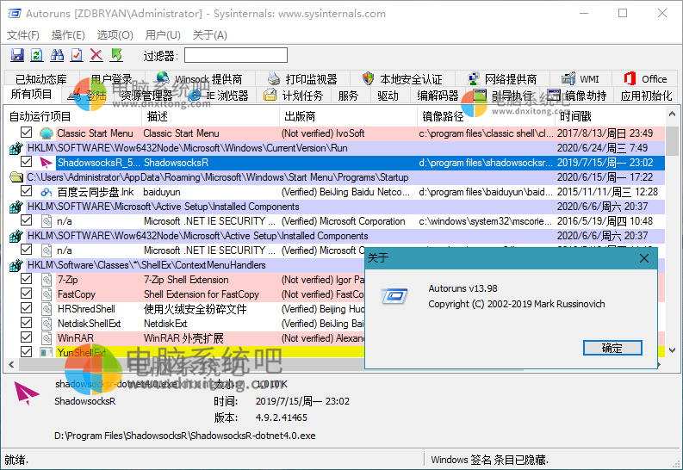Open the 用户(U) menu

[x=163, y=34]
